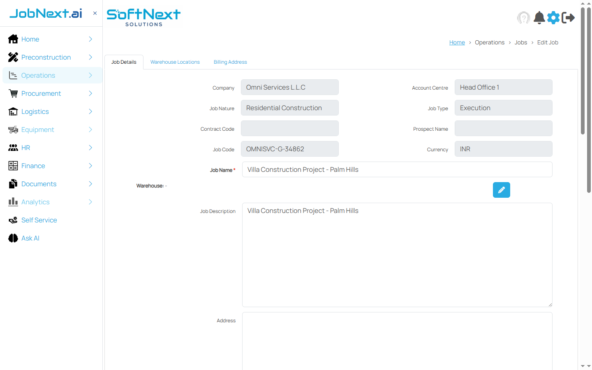Click Jobs in the breadcrumb trail

[520, 42]
